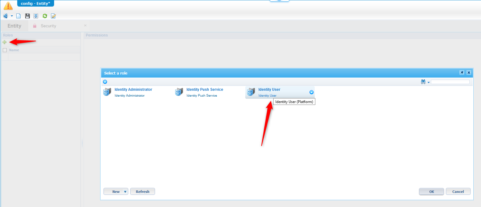Expand the arrow on Identity User item

coord(311,92)
